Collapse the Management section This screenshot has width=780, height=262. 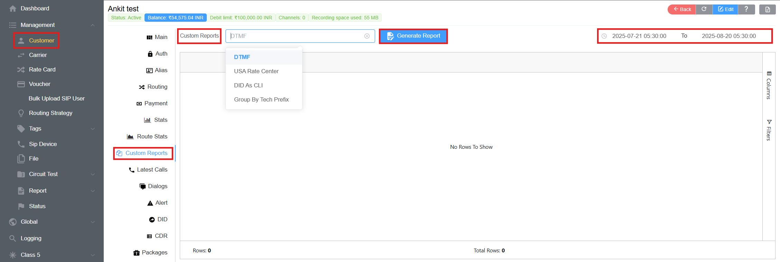click(x=93, y=25)
